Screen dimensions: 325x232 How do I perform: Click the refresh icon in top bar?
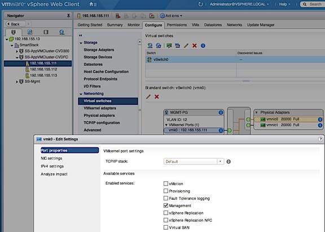[200, 4]
